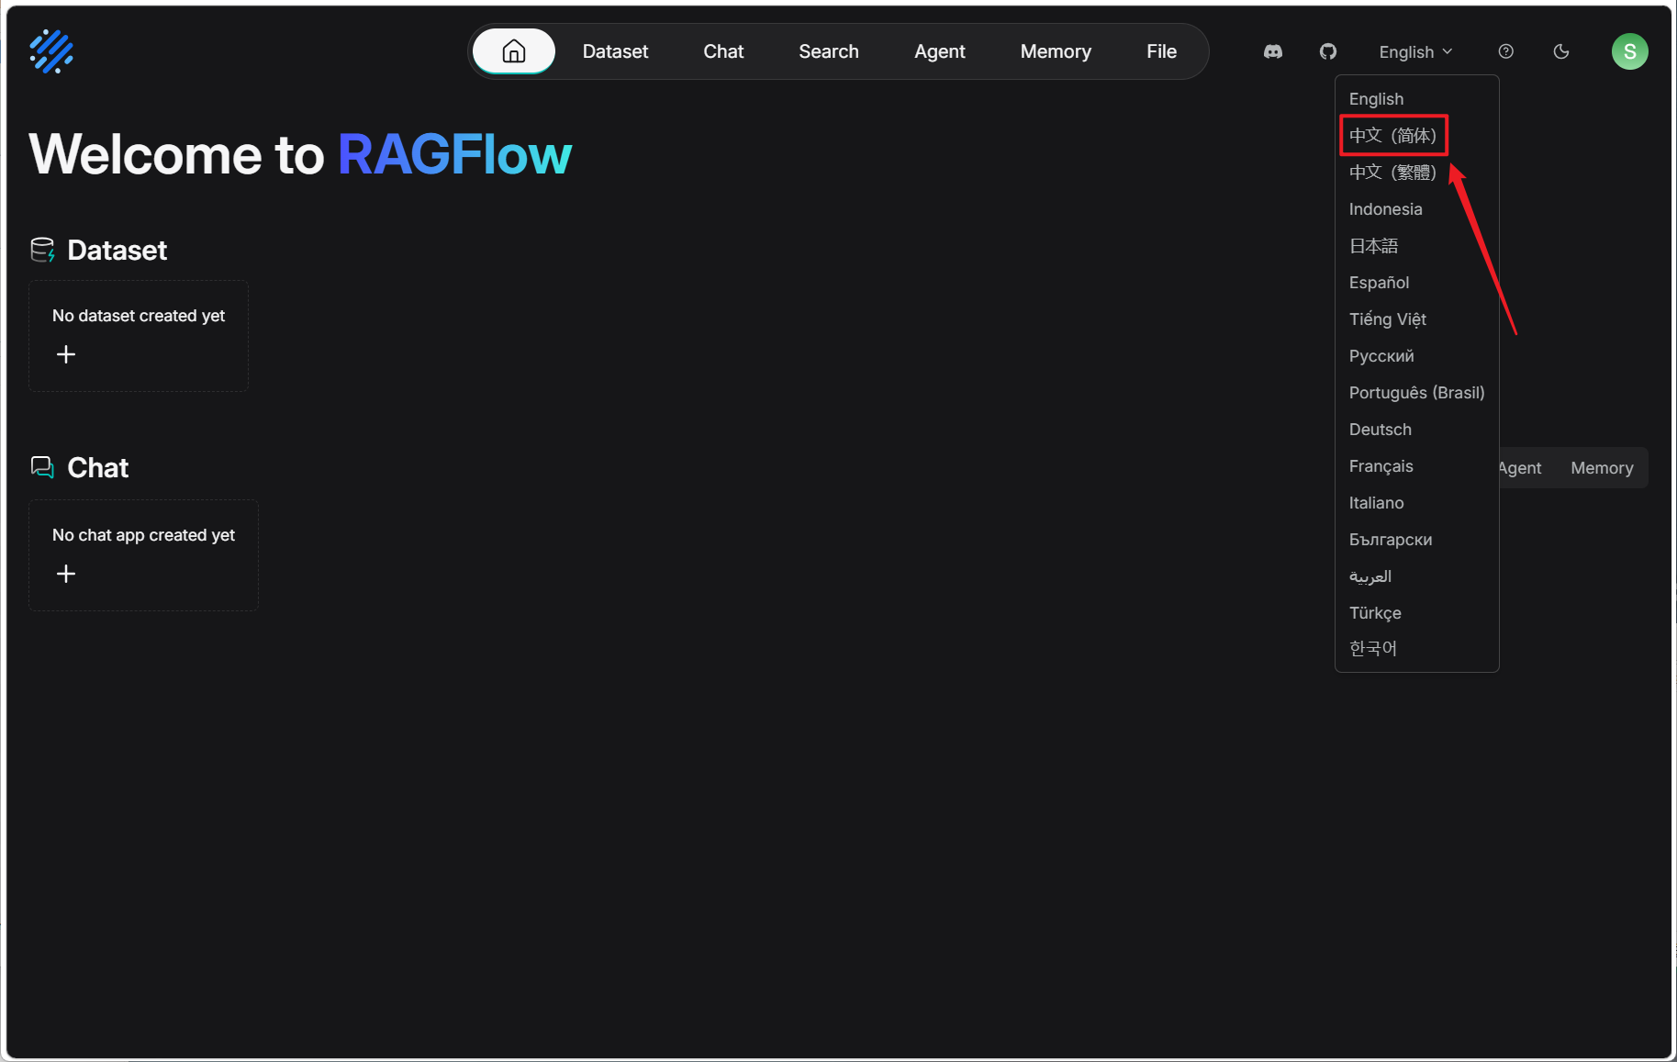Select Indonesia language option
The height and width of the screenshot is (1062, 1677).
1417,209
